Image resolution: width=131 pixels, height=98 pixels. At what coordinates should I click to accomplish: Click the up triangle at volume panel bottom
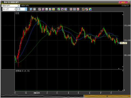pyautogui.click(x=119, y=90)
